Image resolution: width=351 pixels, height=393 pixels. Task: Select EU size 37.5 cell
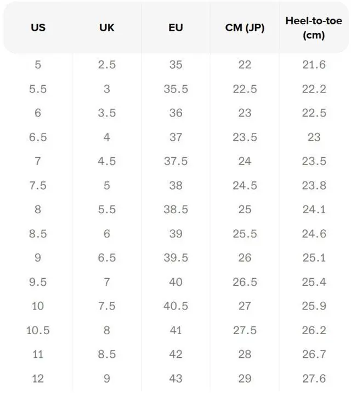click(175, 161)
